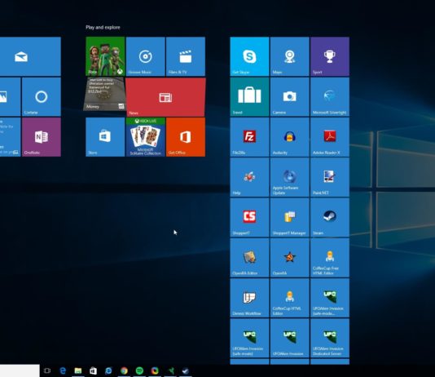Image resolution: width=435 pixels, height=377 pixels.
Task: Open the Get Skype tile
Action: pyautogui.click(x=249, y=56)
